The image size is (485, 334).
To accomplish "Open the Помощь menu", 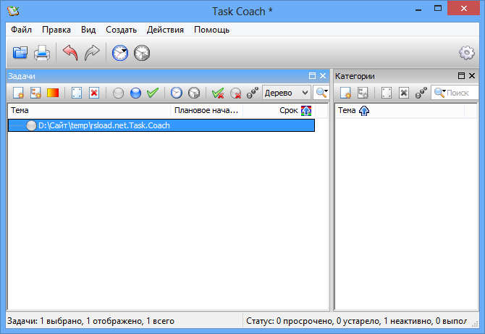I will tap(211, 30).
